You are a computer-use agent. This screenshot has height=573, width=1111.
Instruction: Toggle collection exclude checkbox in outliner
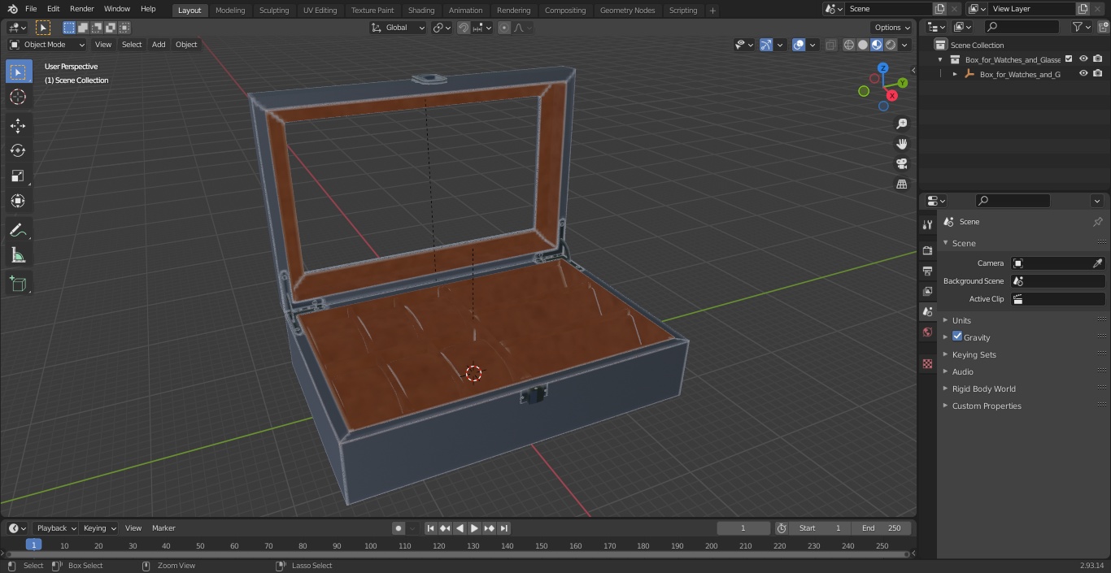1069,59
